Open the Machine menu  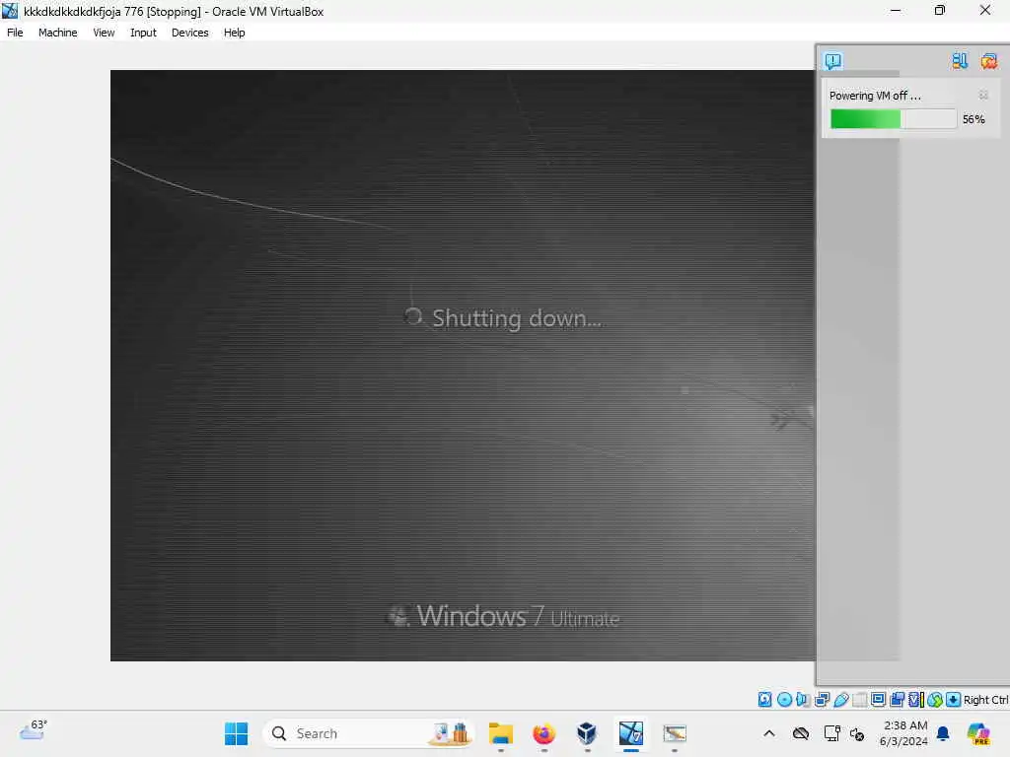(57, 33)
